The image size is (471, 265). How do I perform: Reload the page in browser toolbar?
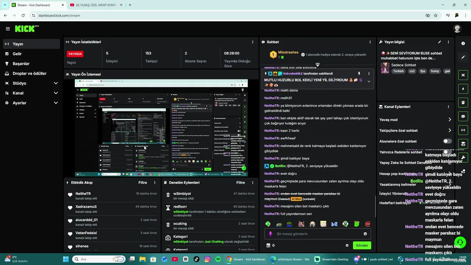click(23, 15)
